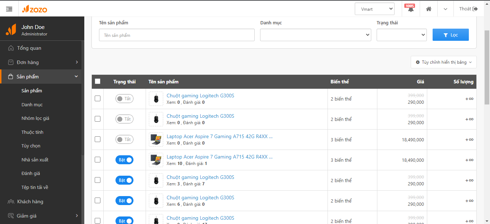
Task: Toggle Bật switch for mouse with 3 views
Action: point(124,180)
